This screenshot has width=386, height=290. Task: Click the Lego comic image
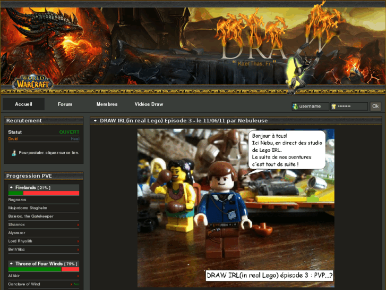(236, 208)
